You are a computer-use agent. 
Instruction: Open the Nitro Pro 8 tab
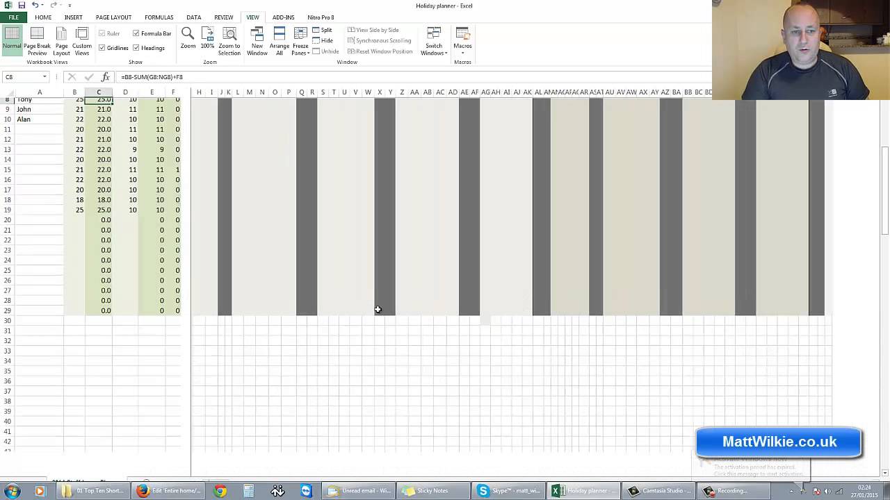click(x=321, y=17)
